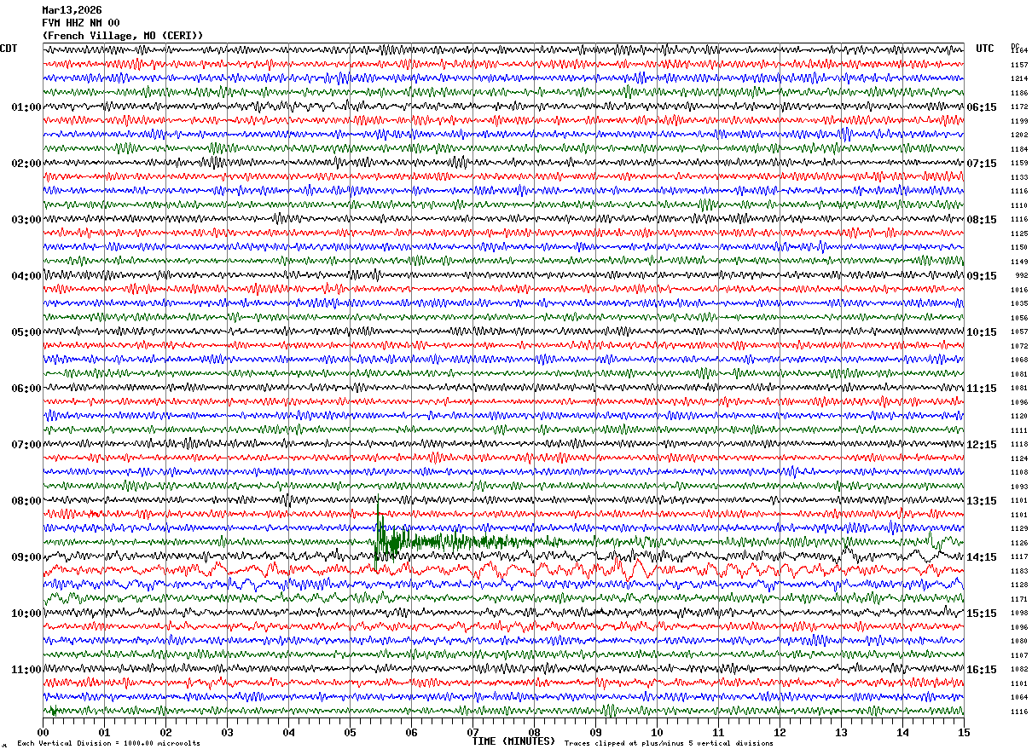Click the 09:00 CDT hour label
This screenshot has width=1032, height=755.
pos(26,557)
